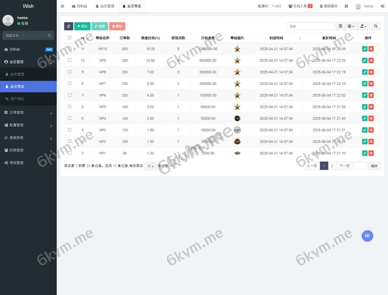
Task: Click the green 添加 button
Action: (x=82, y=26)
